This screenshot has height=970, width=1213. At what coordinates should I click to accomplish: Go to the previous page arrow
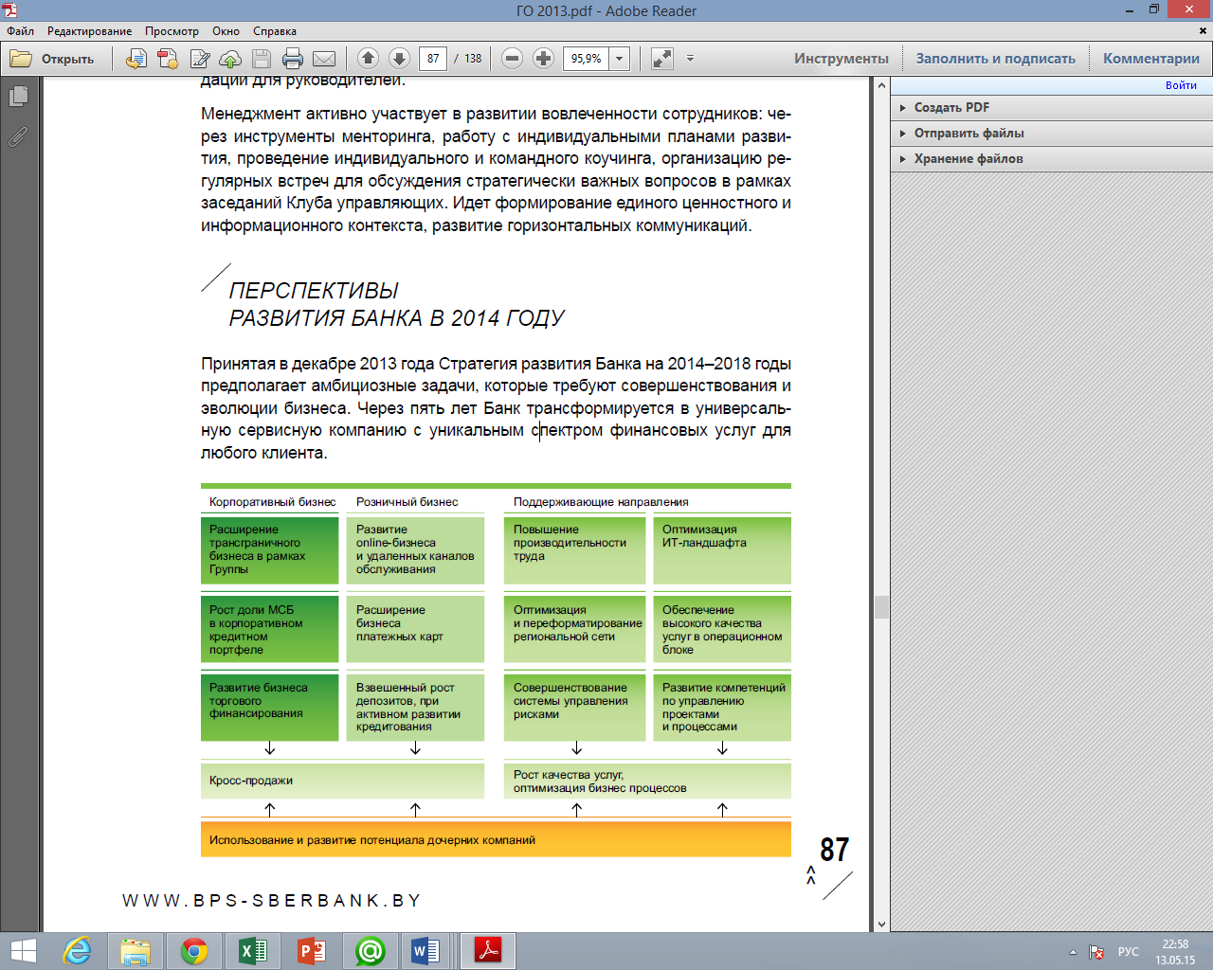tap(369, 59)
